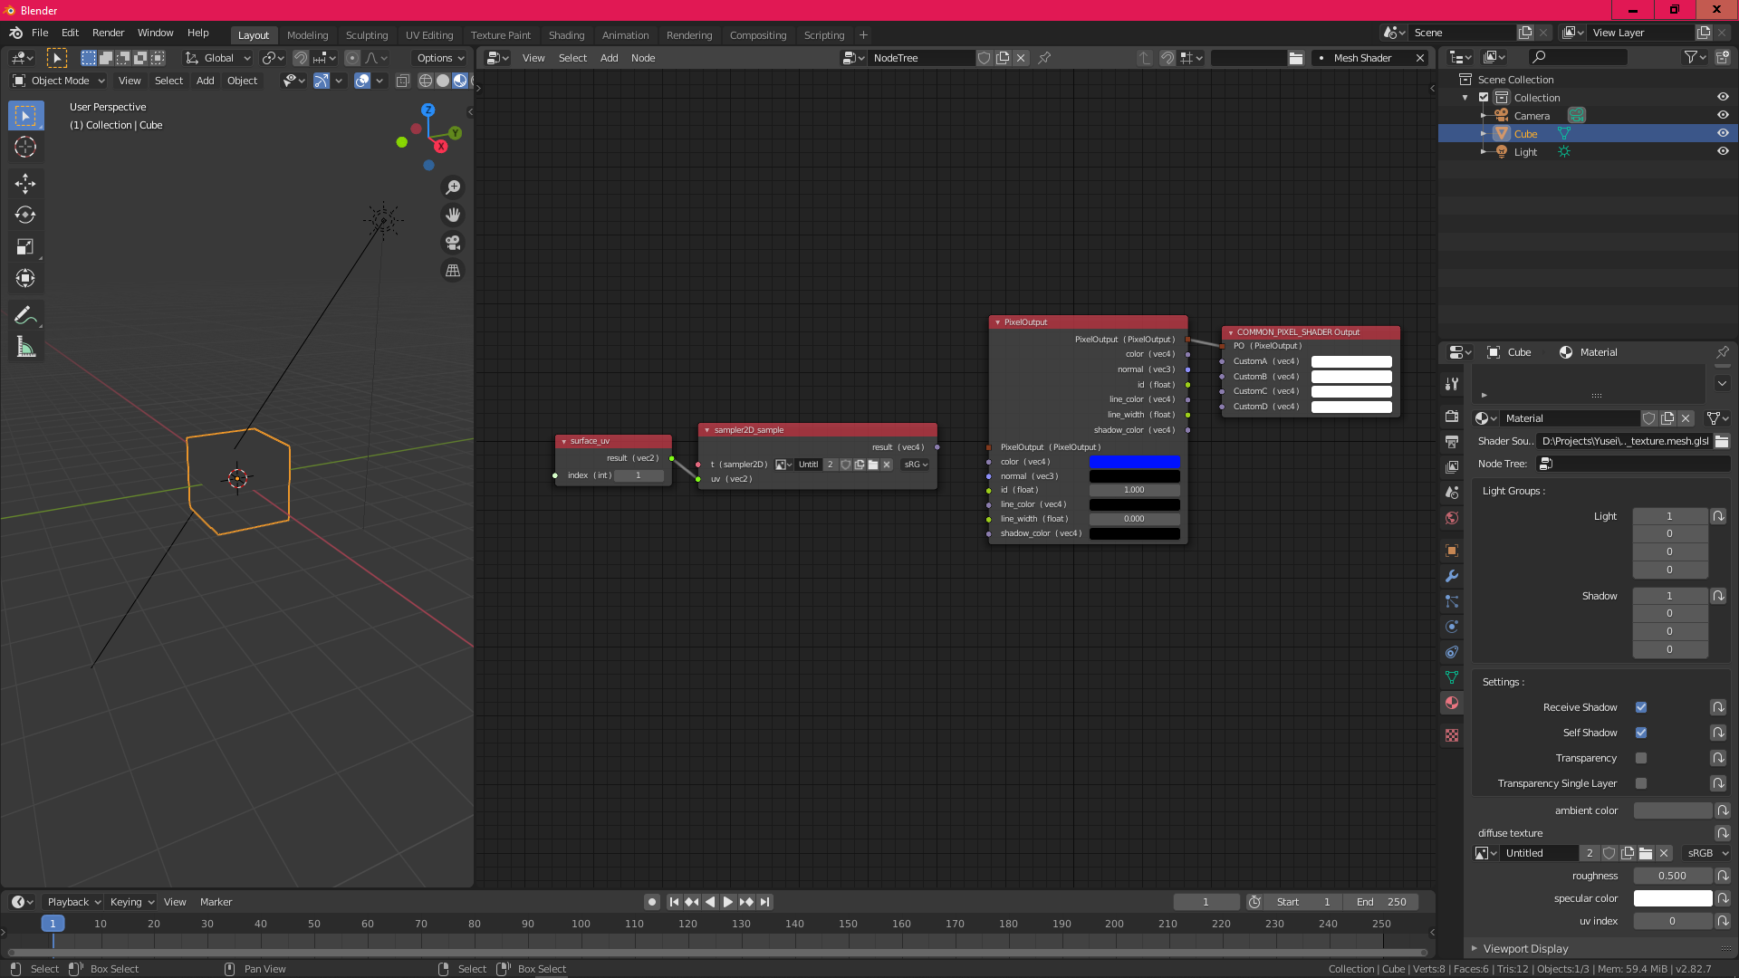Open the Object Data properties tab icon
Screen dimensions: 1739x978
[x=1452, y=677]
